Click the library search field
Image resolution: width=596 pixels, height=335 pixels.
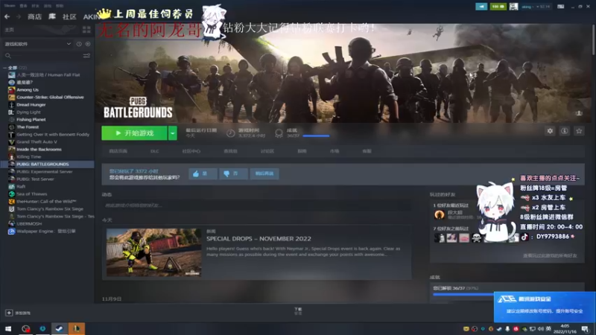tap(42, 56)
